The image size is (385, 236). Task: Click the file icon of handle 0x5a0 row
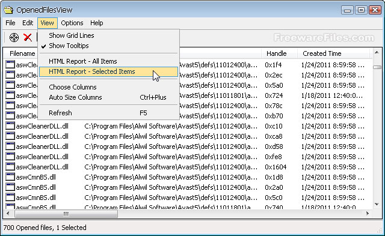point(10,85)
